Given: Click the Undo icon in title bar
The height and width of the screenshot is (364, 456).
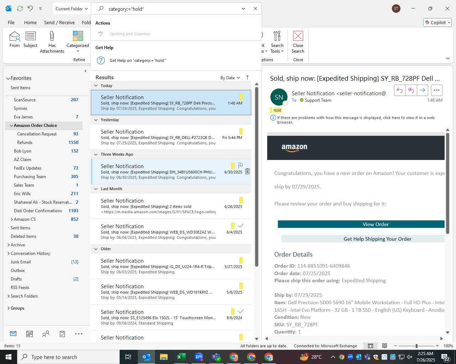Looking at the screenshot, I should click(x=30, y=9).
